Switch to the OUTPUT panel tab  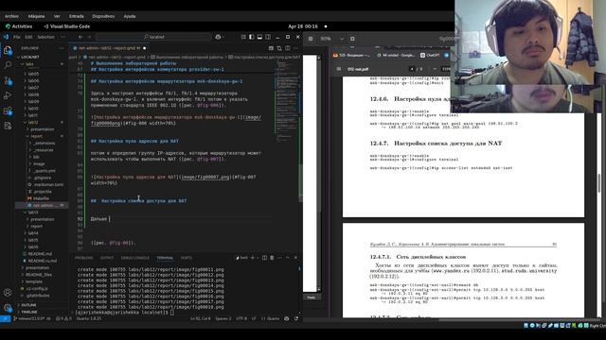point(107,258)
